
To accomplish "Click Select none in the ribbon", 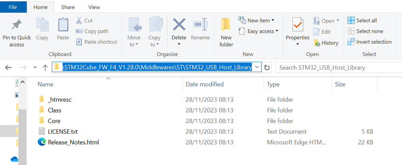I will point(365,31).
